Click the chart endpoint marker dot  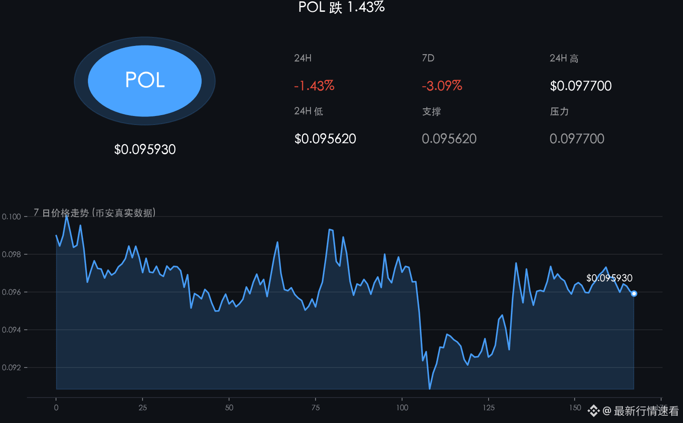pos(634,294)
